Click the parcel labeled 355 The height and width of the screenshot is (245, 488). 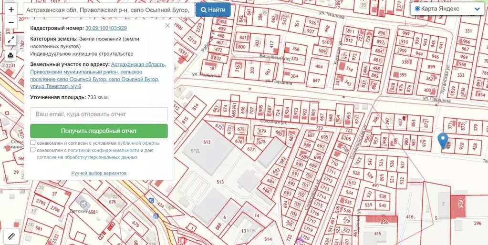click(403, 75)
